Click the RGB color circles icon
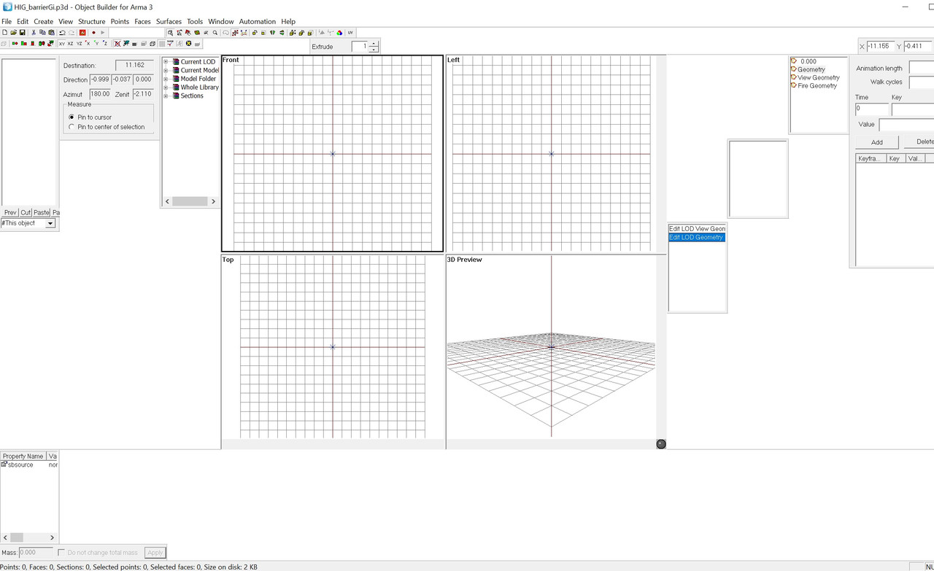Image resolution: width=934 pixels, height=571 pixels. click(339, 32)
